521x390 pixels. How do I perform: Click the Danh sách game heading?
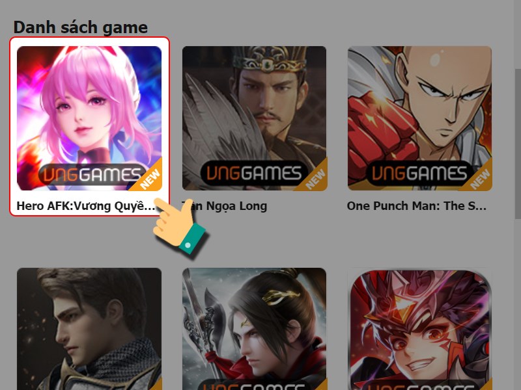pos(80,27)
